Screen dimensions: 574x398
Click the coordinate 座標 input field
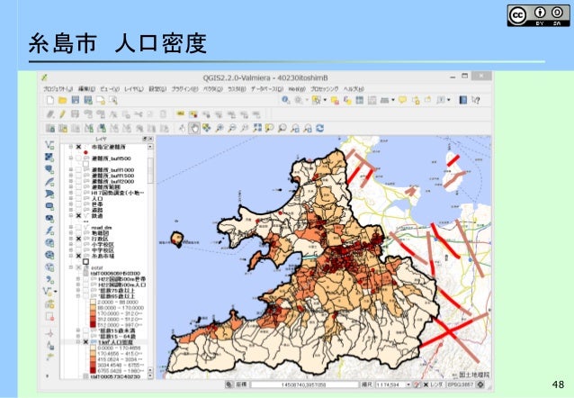click(305, 384)
